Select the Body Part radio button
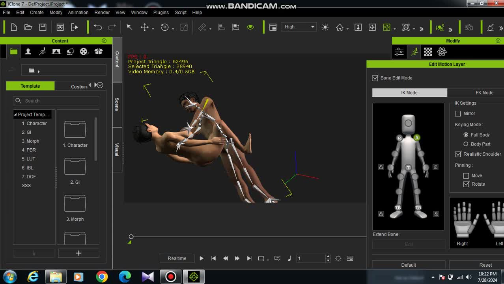504x284 pixels. tap(466, 144)
